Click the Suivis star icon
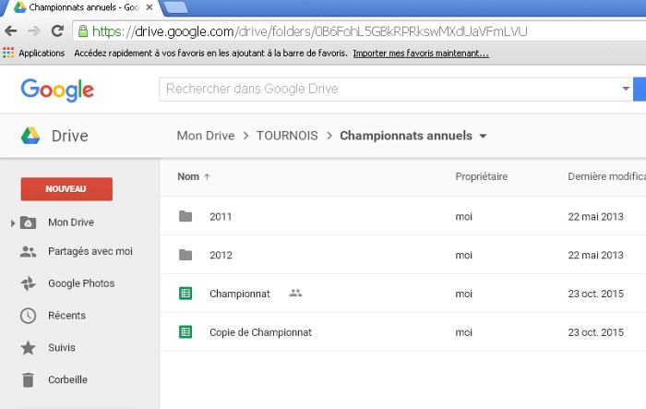The height and width of the screenshot is (409, 646). point(29,348)
